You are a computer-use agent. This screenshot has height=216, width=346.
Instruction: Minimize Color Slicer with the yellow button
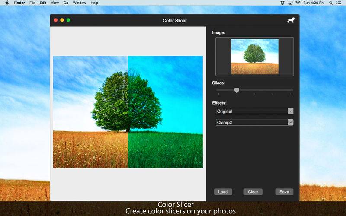[x=62, y=20]
